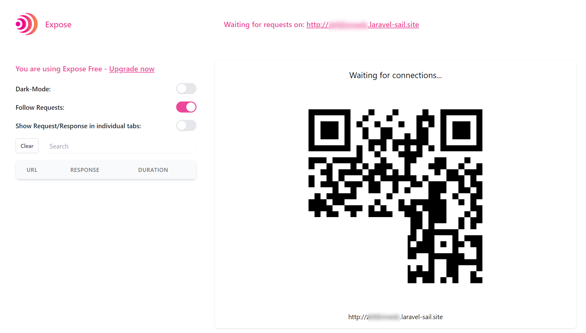Viewport: 586px width, 333px height.
Task: Select the URL column header
Action: [32, 170]
